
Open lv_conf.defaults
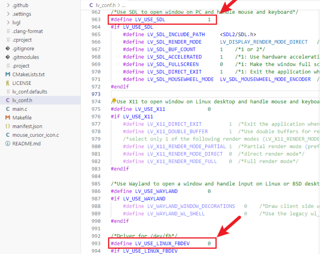30,92
